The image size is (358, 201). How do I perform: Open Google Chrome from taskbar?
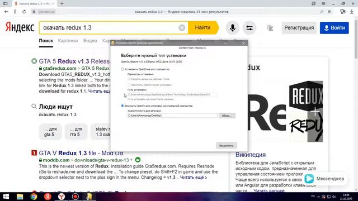pyautogui.click(x=34, y=197)
